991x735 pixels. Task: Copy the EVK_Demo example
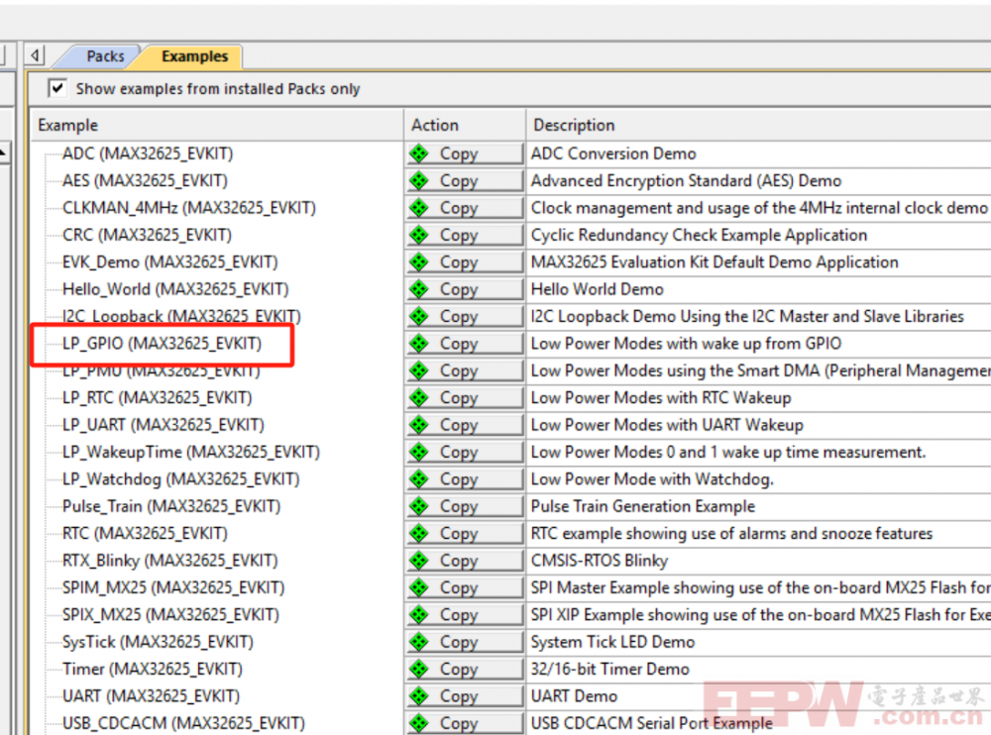tap(465, 262)
